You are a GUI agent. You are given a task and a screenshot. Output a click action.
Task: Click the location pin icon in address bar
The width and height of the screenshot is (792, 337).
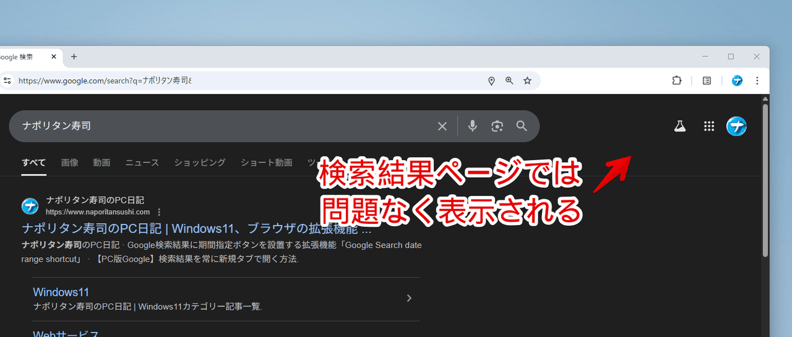[491, 81]
